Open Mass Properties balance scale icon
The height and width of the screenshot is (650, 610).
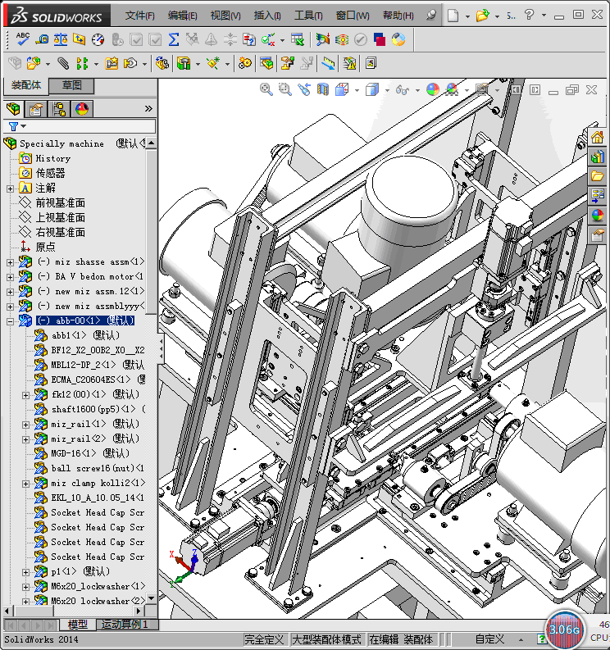click(x=61, y=39)
